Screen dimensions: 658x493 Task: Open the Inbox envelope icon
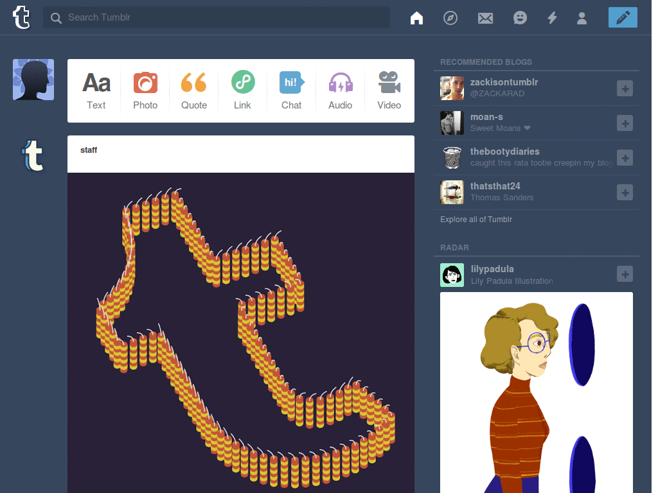(x=485, y=18)
